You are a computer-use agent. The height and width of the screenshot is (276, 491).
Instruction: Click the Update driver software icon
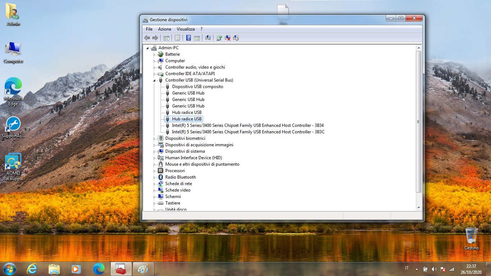click(x=219, y=38)
